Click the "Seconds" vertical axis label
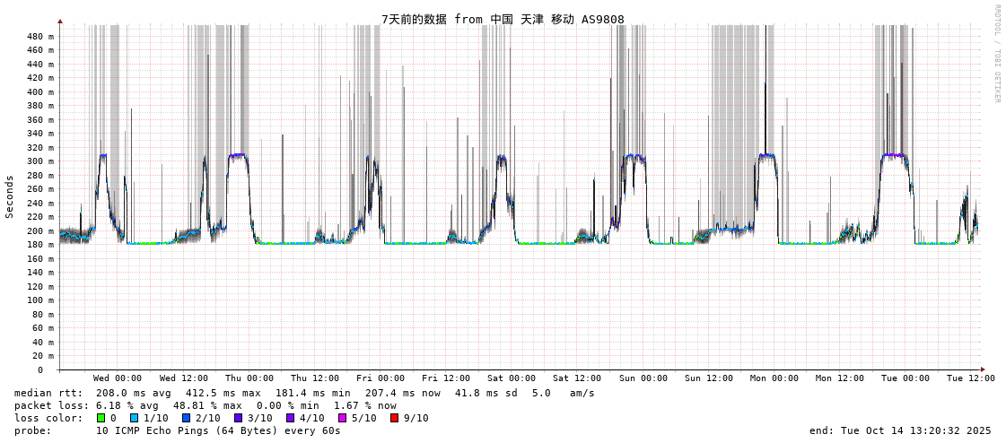The width and height of the screenshot is (1006, 443). (x=10, y=196)
